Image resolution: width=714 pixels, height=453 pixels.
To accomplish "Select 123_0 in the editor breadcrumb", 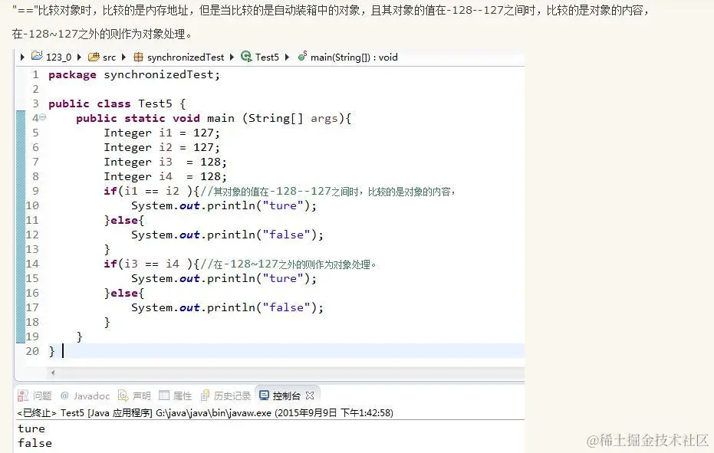I will point(59,57).
